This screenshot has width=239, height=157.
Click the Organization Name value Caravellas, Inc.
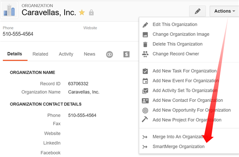click(84, 92)
